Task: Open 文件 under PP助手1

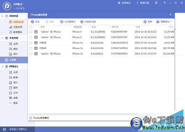Action: [x=14, y=93]
